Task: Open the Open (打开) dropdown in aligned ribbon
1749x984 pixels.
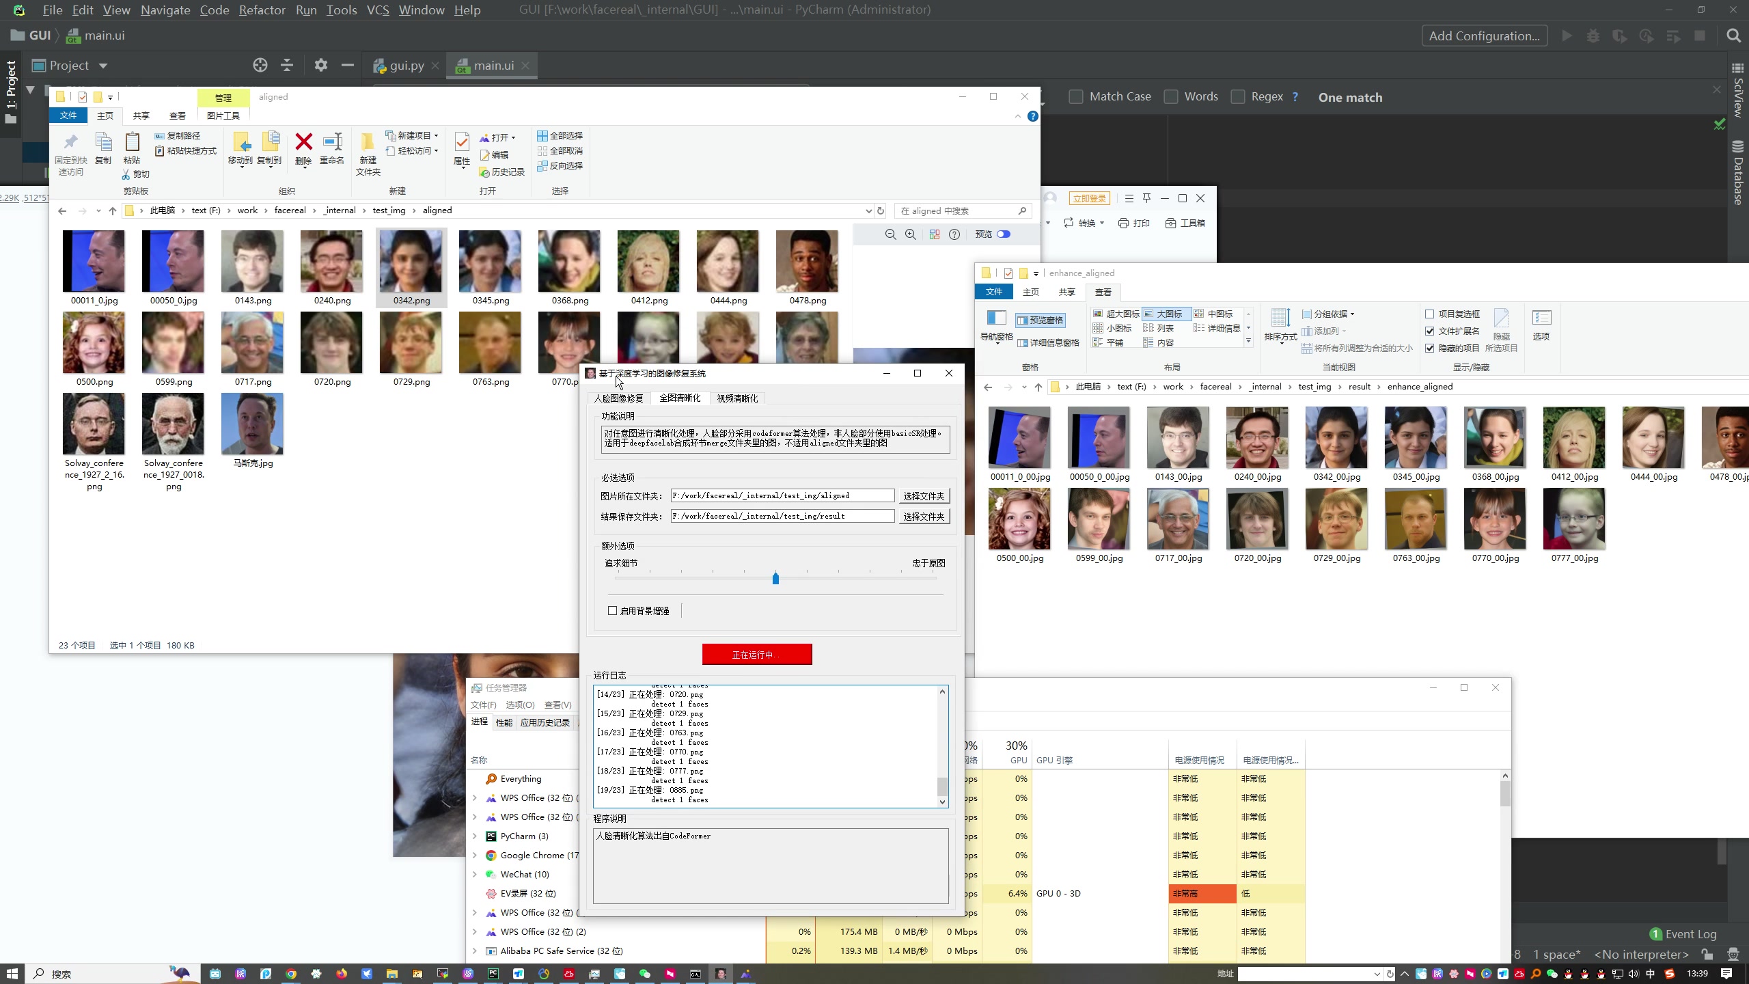Action: [x=497, y=137]
